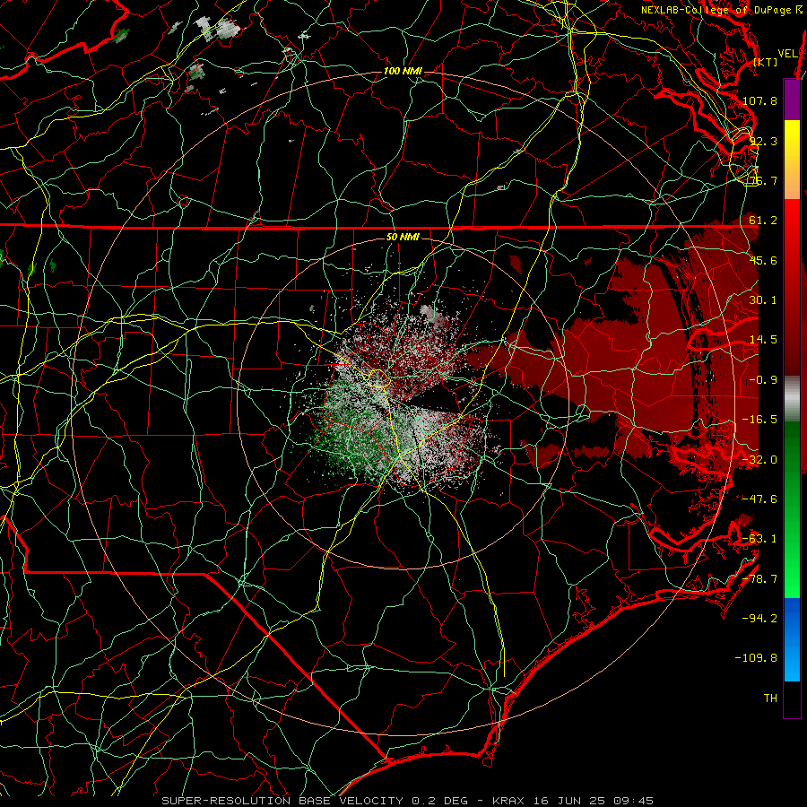Click the 45.6 velocity scale value

(x=763, y=260)
